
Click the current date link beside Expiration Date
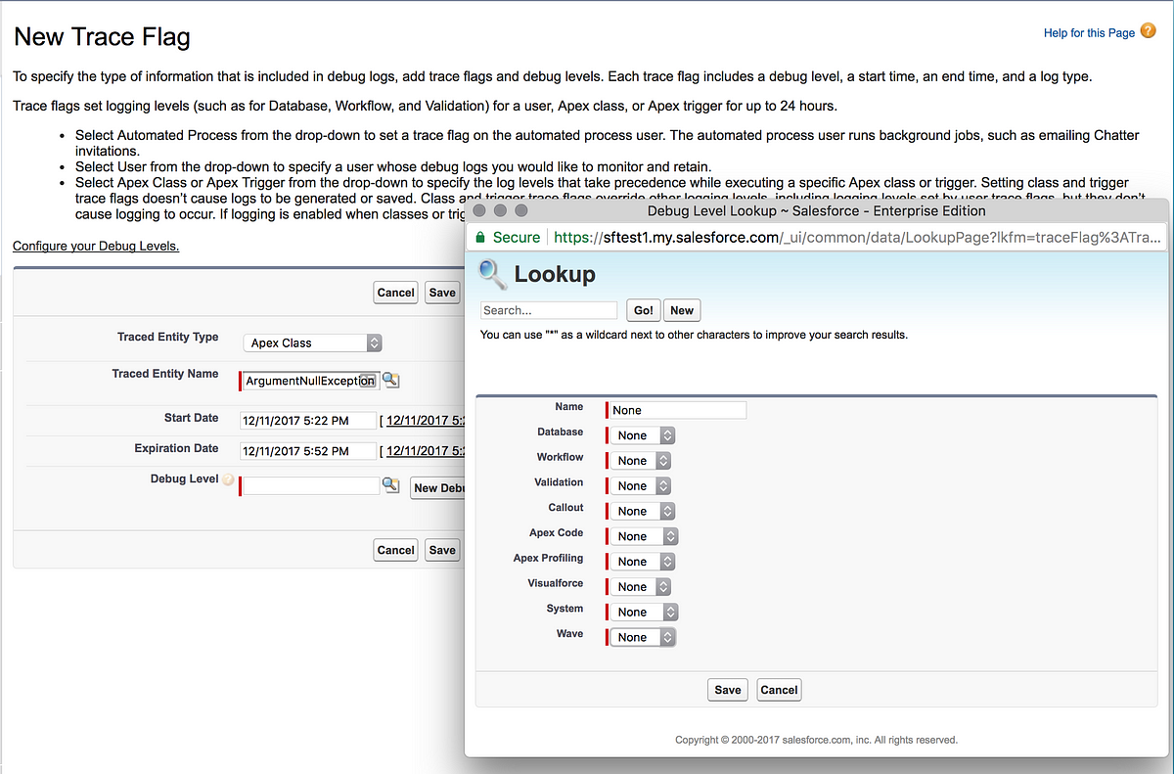tap(426, 451)
